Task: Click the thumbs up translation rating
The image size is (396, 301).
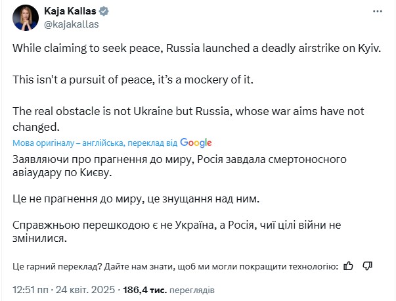Action: coord(349,266)
